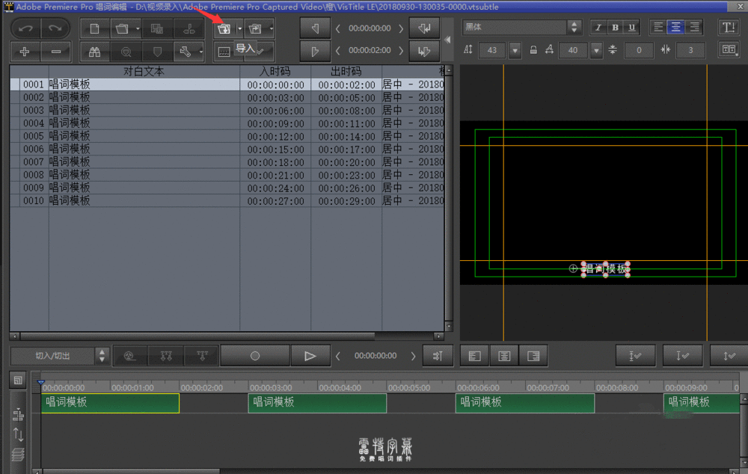This screenshot has height=474, width=748.
Task: Click the new file icon
Action: tap(95, 29)
